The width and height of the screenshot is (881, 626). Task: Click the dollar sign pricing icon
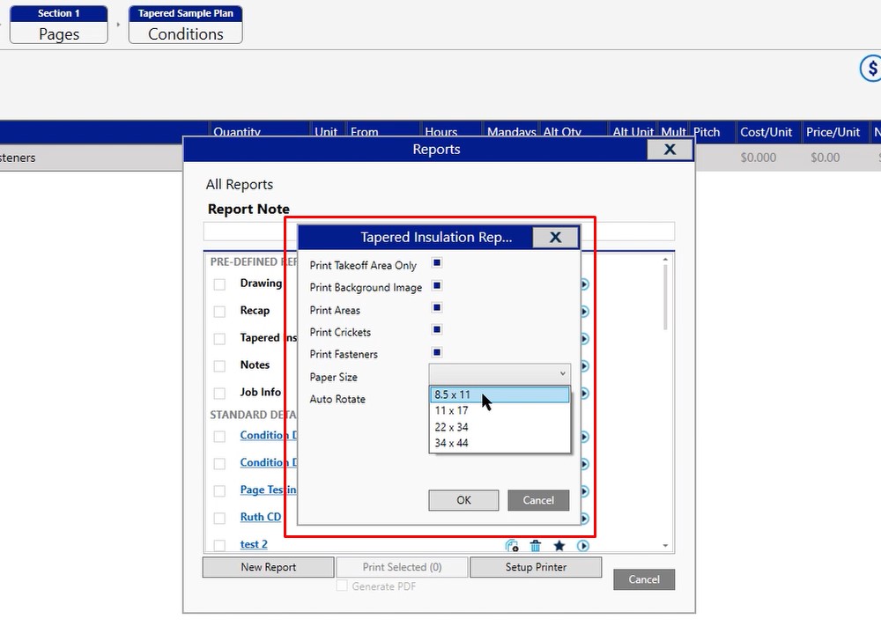[x=872, y=69]
